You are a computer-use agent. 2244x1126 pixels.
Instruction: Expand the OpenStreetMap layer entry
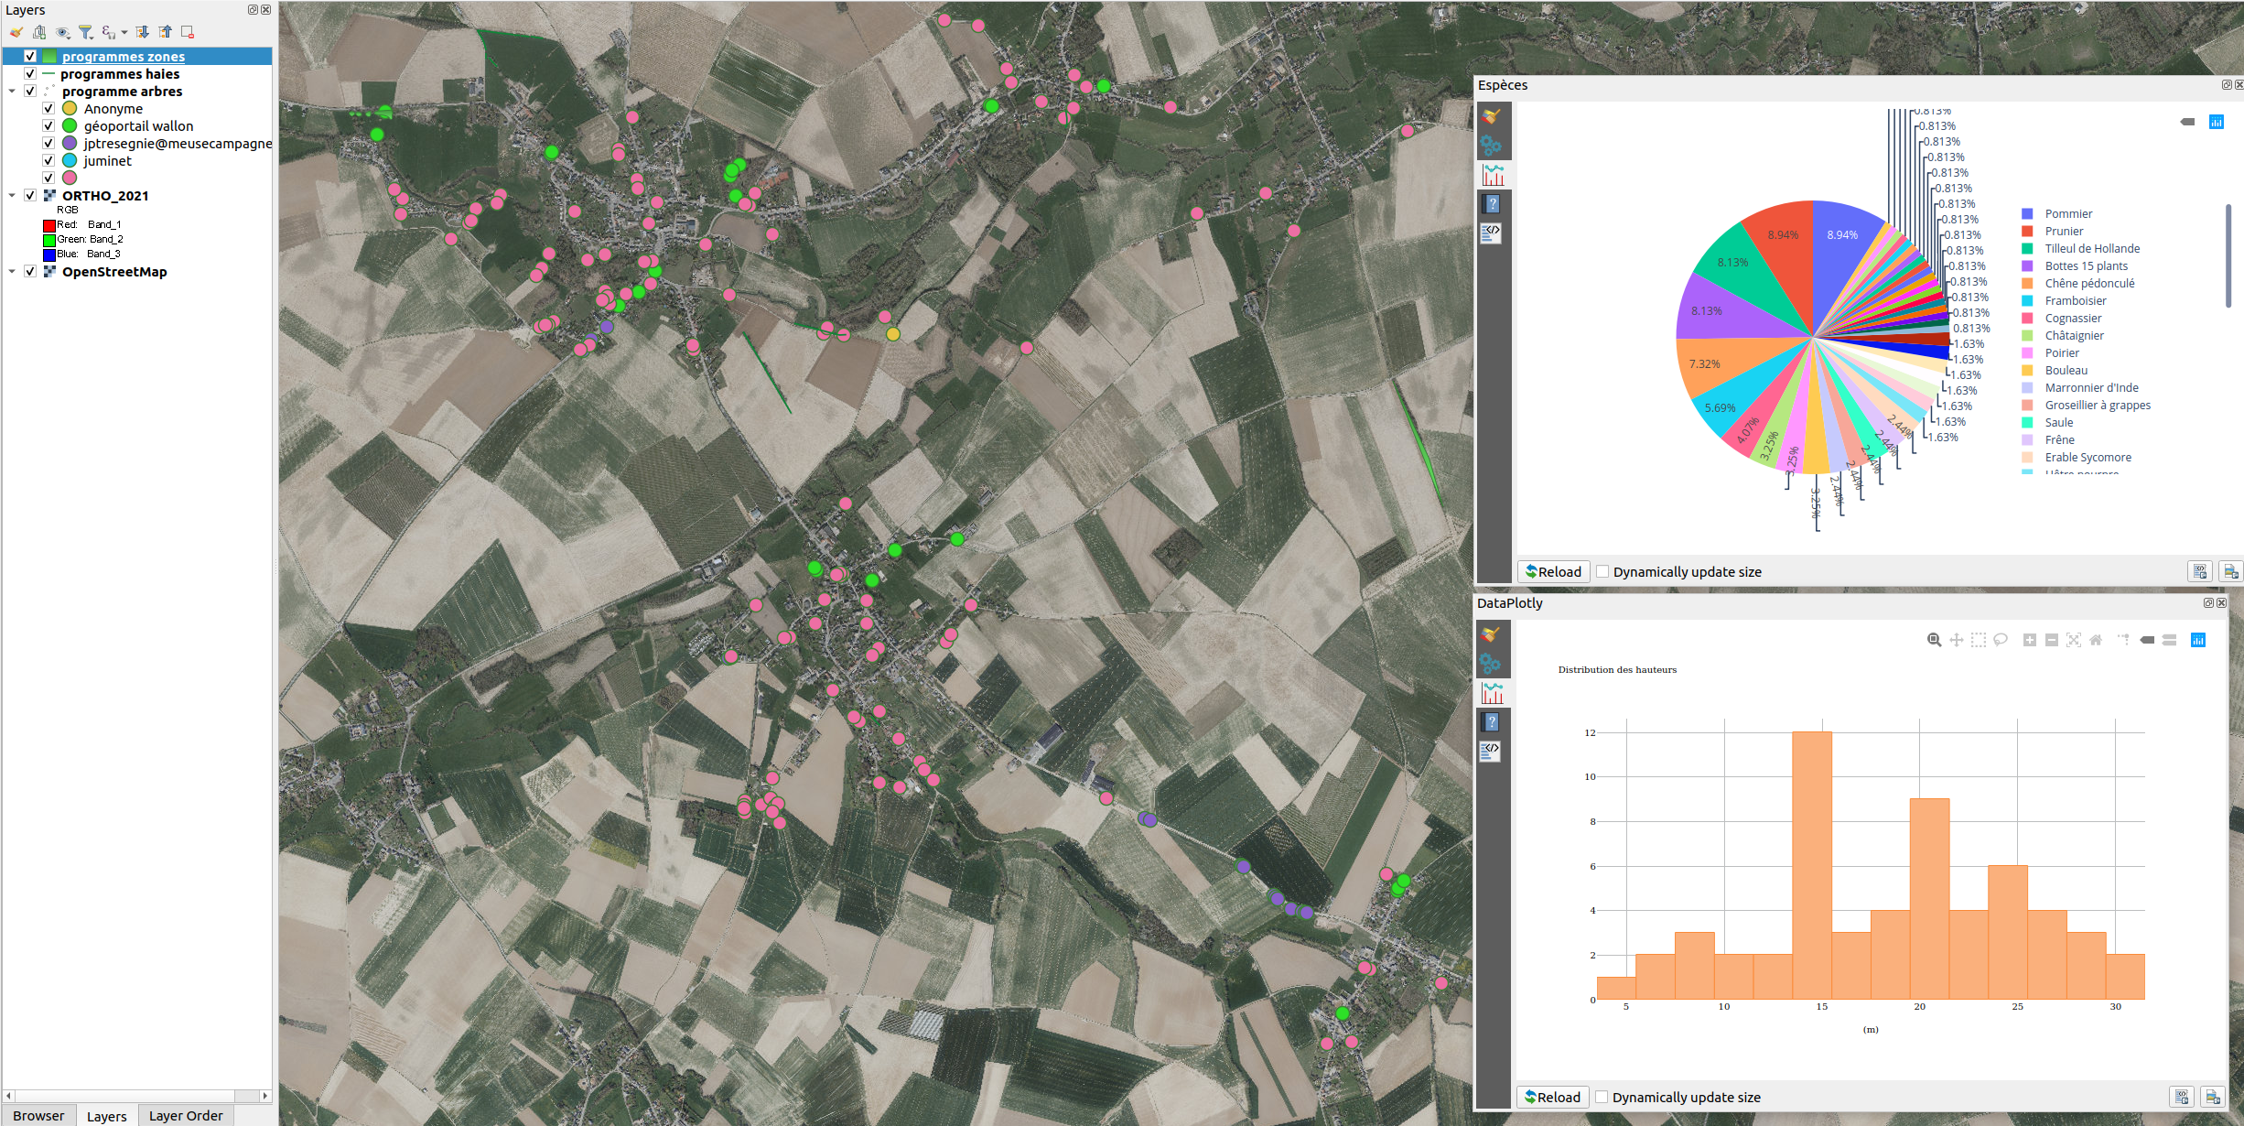12,272
